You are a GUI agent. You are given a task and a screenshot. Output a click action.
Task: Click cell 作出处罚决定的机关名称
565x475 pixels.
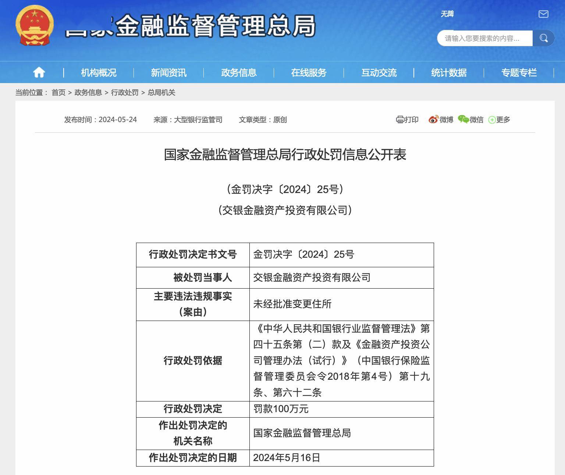coord(193,433)
